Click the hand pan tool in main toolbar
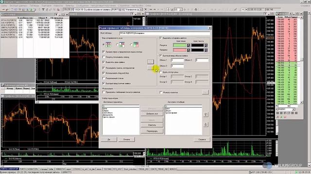Screen dimensions: 311x174 [196, 10]
